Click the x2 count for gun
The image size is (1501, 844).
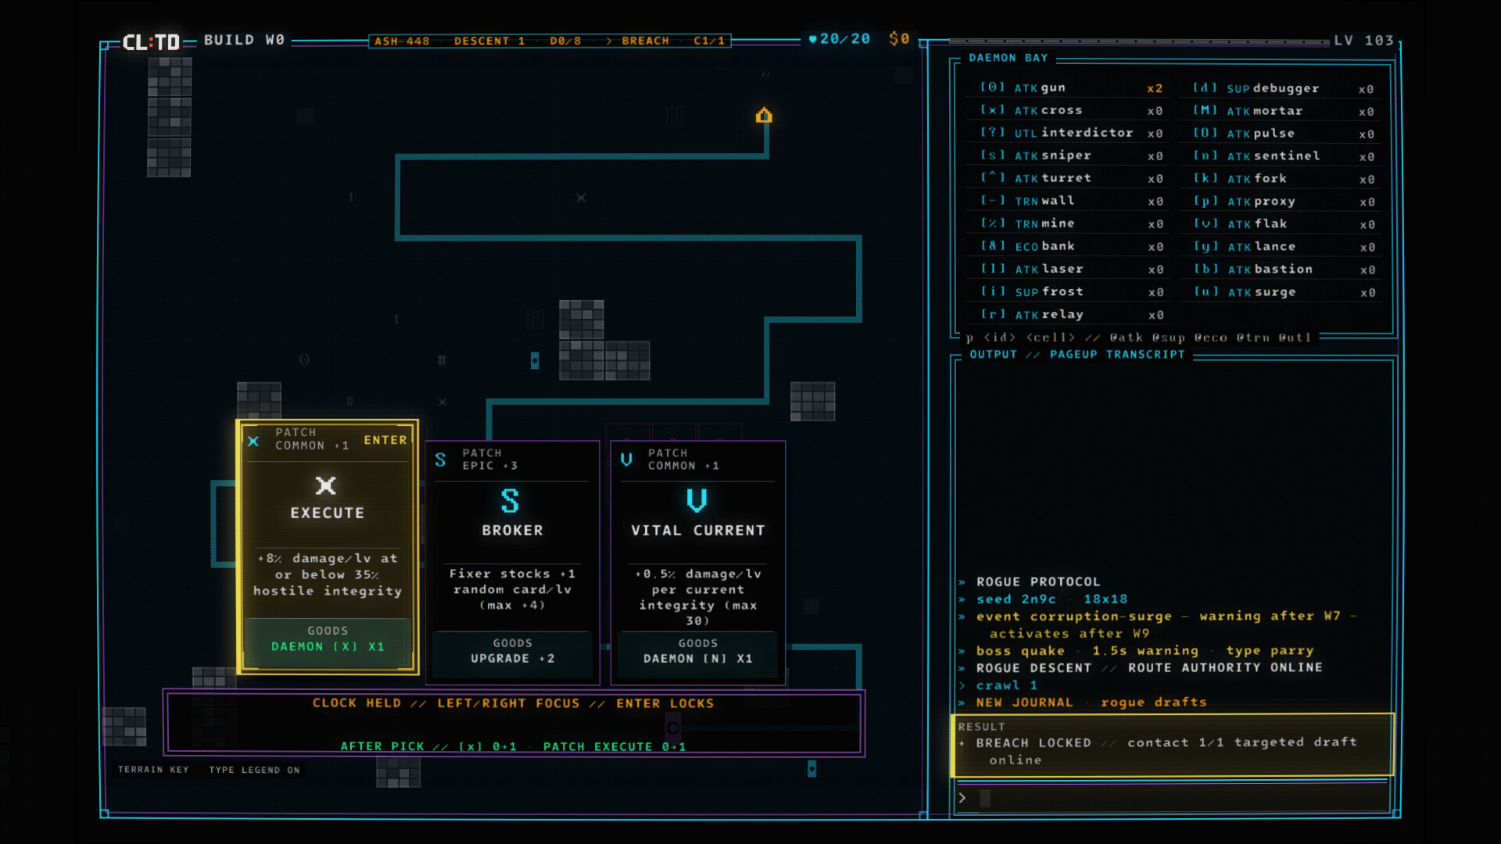click(1155, 88)
